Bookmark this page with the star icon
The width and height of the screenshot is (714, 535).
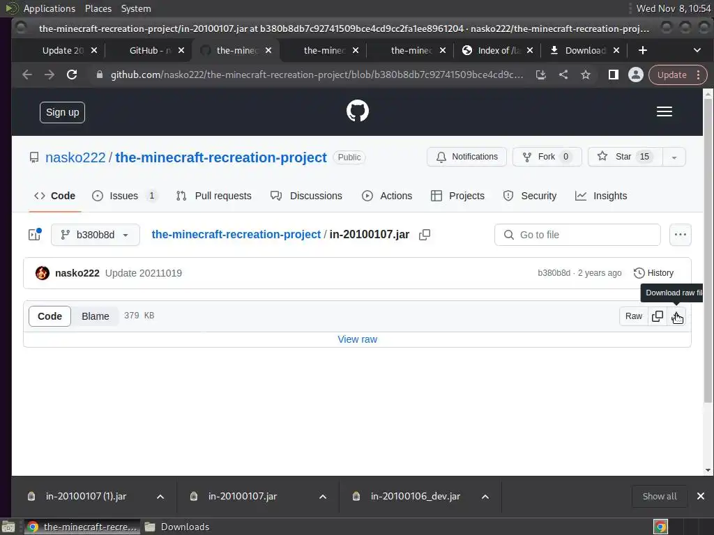[586, 75]
